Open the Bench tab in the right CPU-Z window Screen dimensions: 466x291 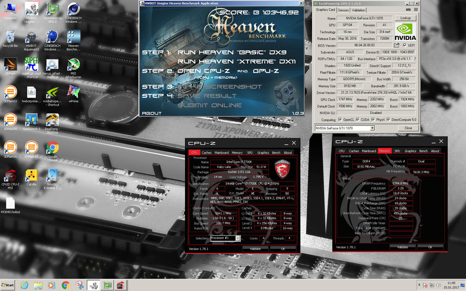point(423,151)
